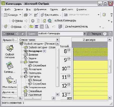Click the Delete (X) toolbar icon

[x=31, y=15]
